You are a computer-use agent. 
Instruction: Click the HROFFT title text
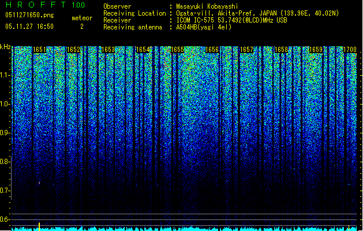coord(36,5)
